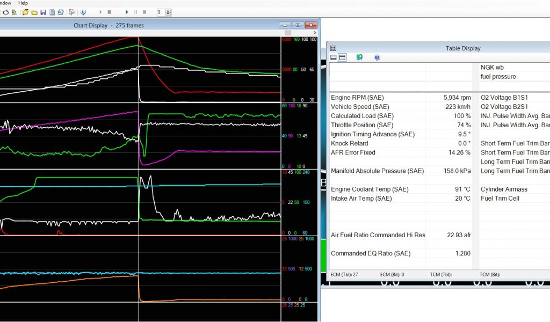Click the blue info icon in toolbar
The width and height of the screenshot is (550, 322).
pos(84,12)
